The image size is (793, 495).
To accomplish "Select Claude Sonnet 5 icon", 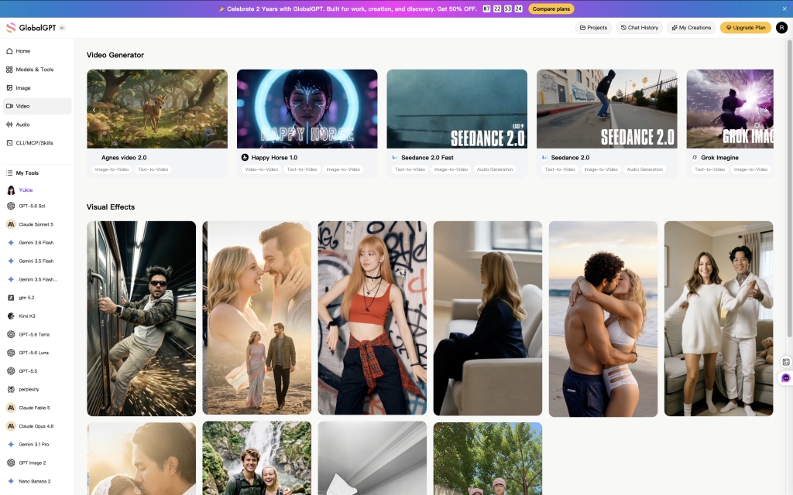I will click(x=11, y=224).
